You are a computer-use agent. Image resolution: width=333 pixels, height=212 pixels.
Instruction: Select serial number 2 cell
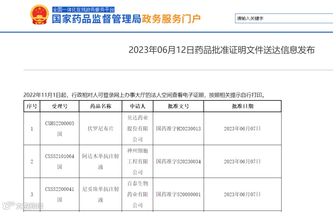coord(32,161)
